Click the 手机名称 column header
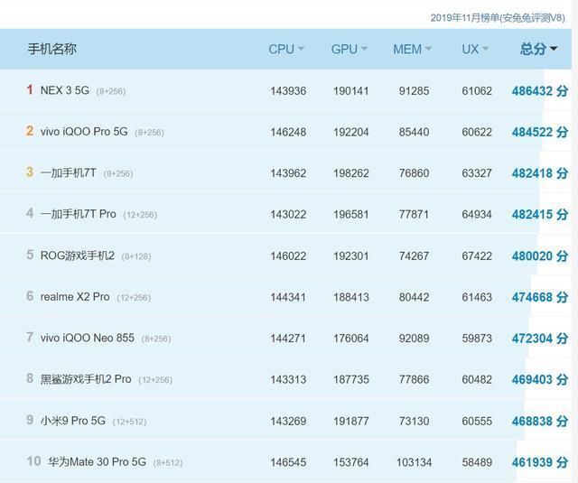 pyautogui.click(x=52, y=49)
